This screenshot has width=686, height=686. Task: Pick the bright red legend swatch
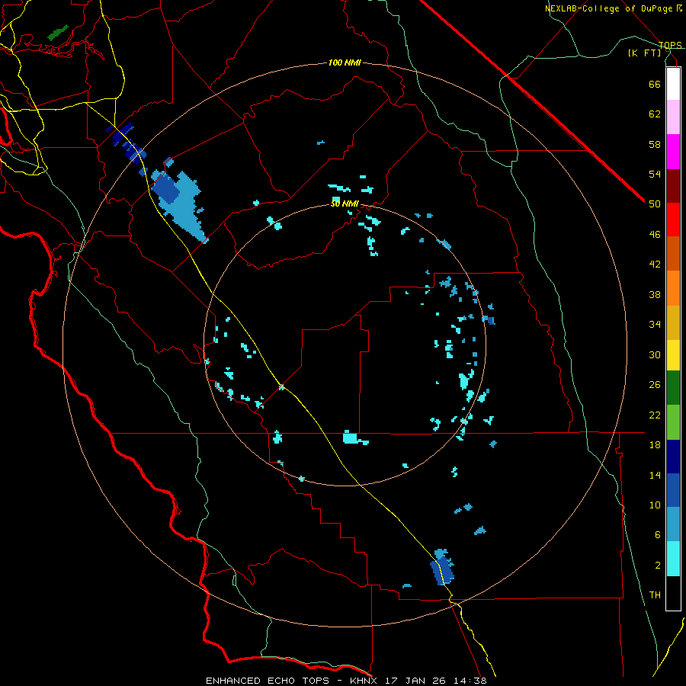coord(673,220)
